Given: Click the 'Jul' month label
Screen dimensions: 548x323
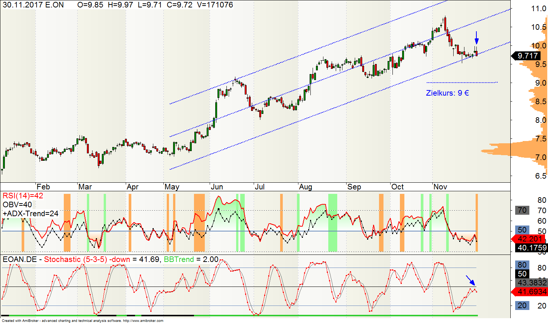Looking at the screenshot, I should [260, 187].
